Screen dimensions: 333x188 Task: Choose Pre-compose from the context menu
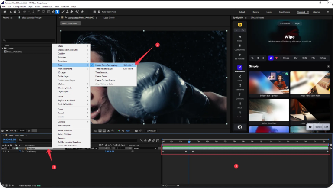pyautogui.click(x=65, y=126)
